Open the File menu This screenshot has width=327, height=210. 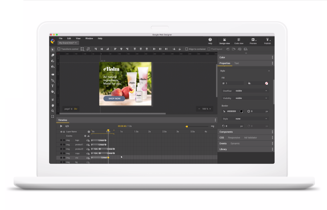pyautogui.click(x=61, y=38)
